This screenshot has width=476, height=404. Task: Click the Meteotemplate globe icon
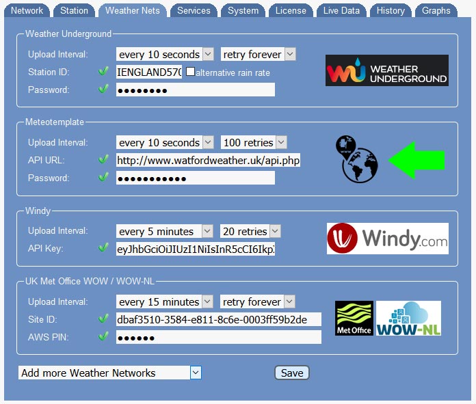click(357, 159)
